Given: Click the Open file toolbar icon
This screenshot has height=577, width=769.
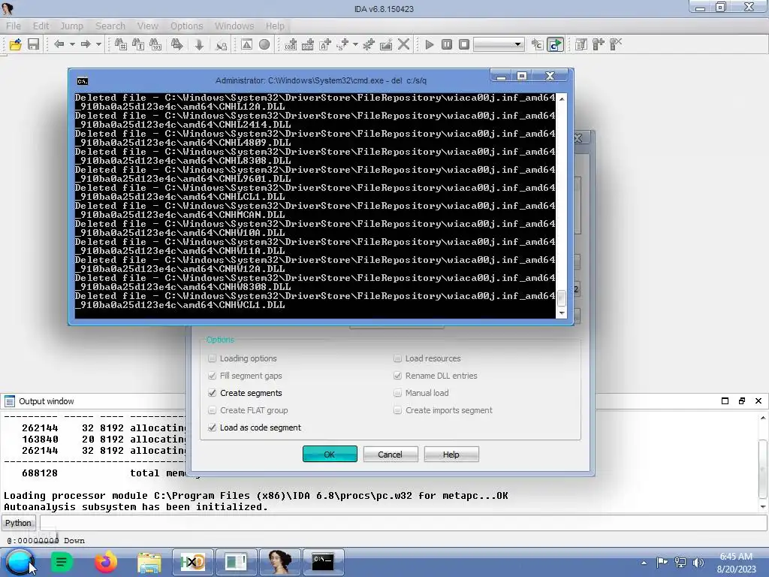Looking at the screenshot, I should click(x=16, y=44).
